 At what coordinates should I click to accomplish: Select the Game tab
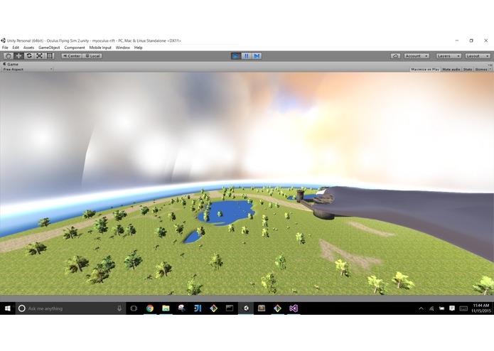click(11, 64)
